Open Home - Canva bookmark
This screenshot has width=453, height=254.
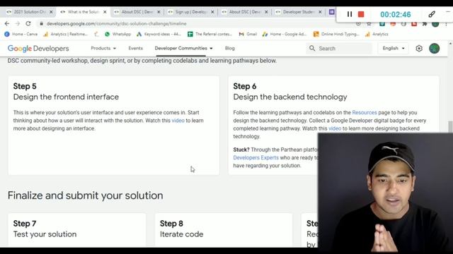point(21,34)
